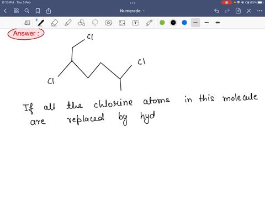Select the Pen tool

[41, 23]
